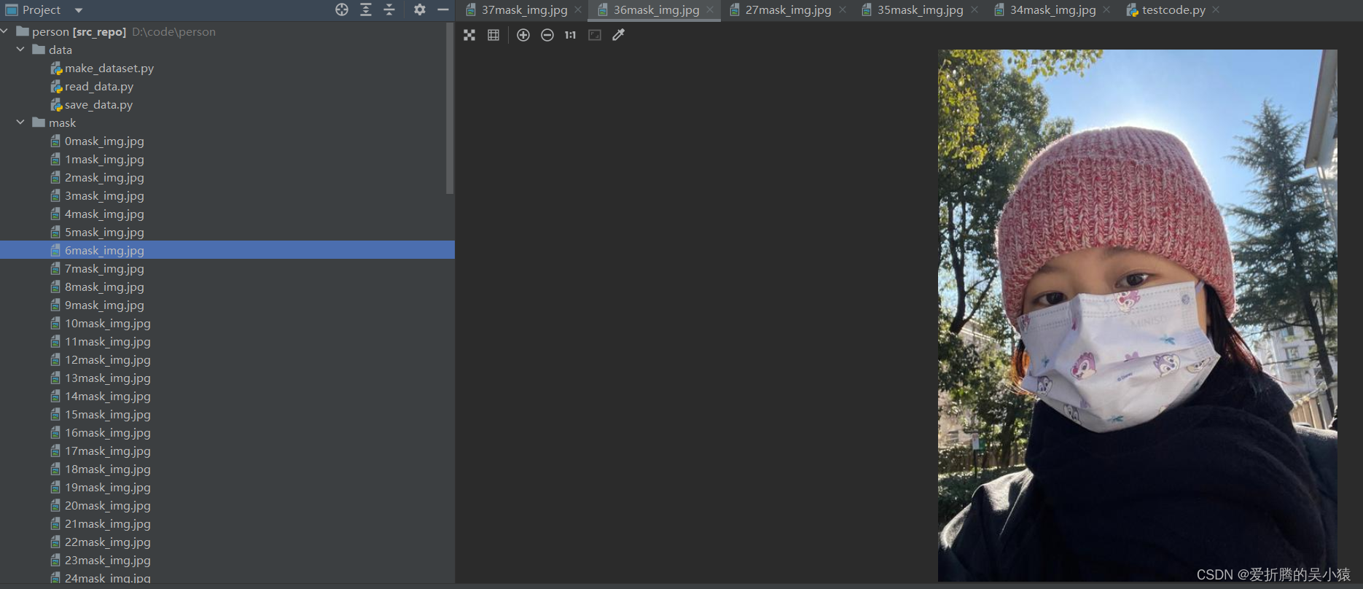Click the displayed masked selfie image
This screenshot has height=589, width=1363.
click(1137, 315)
